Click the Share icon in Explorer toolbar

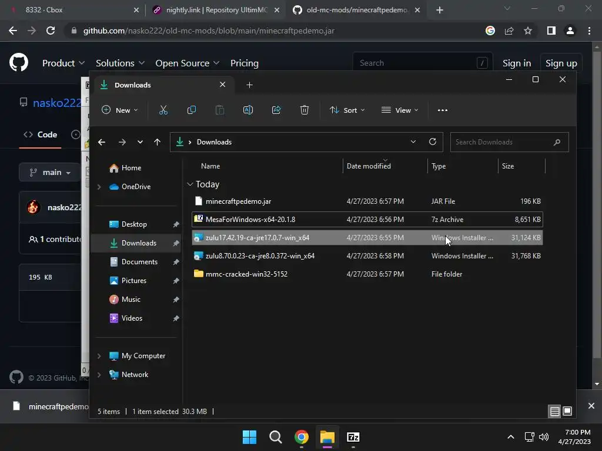click(276, 110)
